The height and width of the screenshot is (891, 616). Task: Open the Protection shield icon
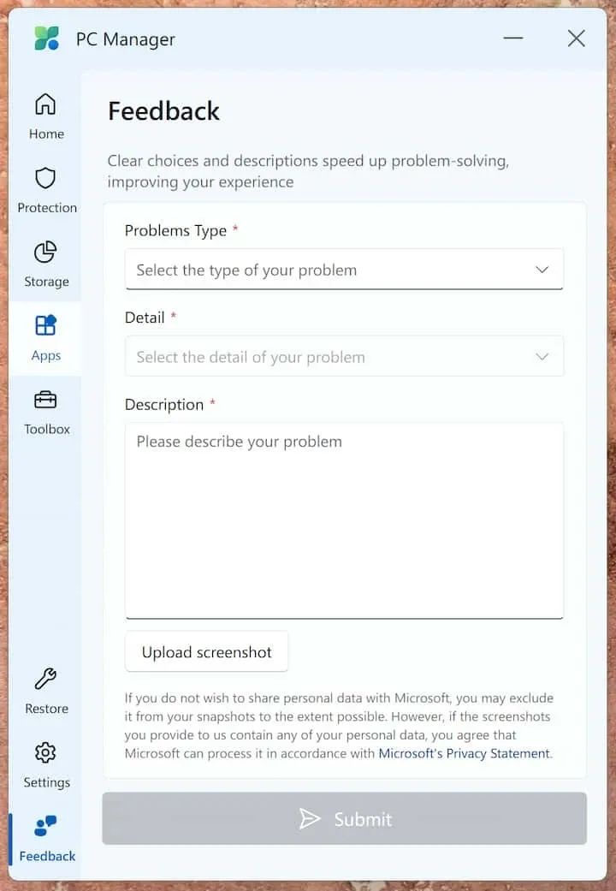pyautogui.click(x=45, y=178)
